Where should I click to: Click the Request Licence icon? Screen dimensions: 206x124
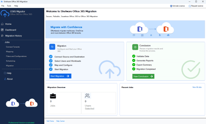tap(190, 6)
